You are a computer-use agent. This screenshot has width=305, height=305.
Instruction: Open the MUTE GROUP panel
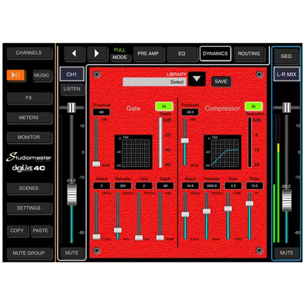29,253
